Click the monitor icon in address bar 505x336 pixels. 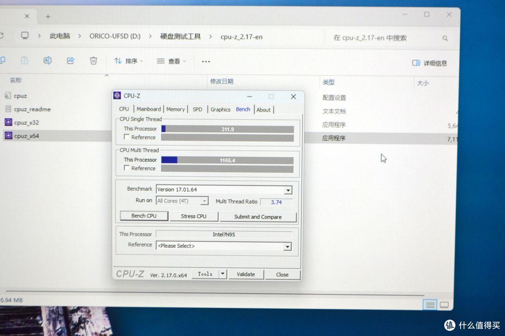[25, 35]
